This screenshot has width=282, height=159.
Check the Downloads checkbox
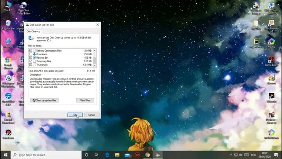click(30, 54)
